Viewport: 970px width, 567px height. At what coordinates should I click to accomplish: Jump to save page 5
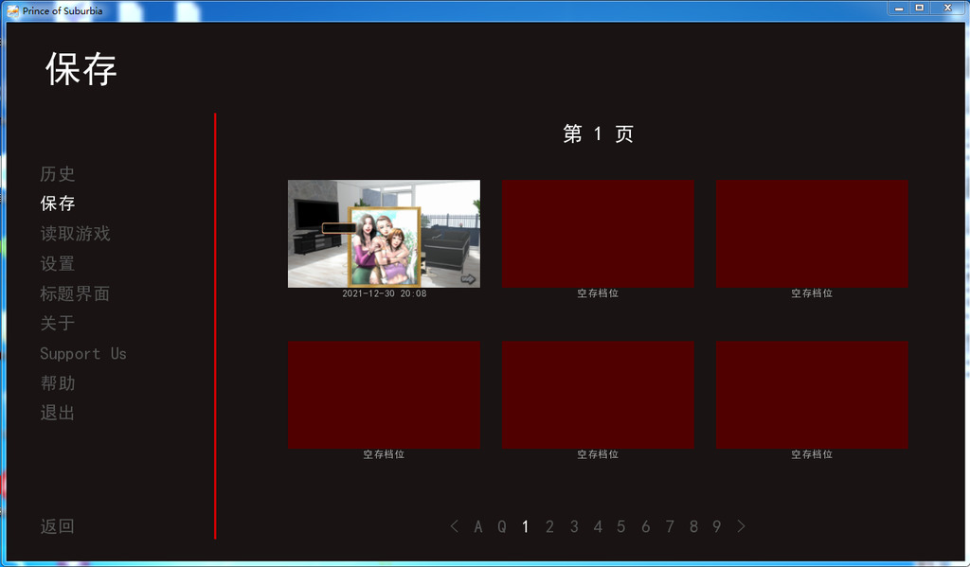[621, 526]
